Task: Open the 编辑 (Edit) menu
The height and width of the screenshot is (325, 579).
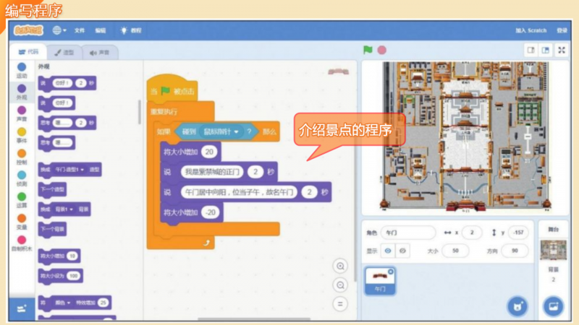Action: pos(101,30)
